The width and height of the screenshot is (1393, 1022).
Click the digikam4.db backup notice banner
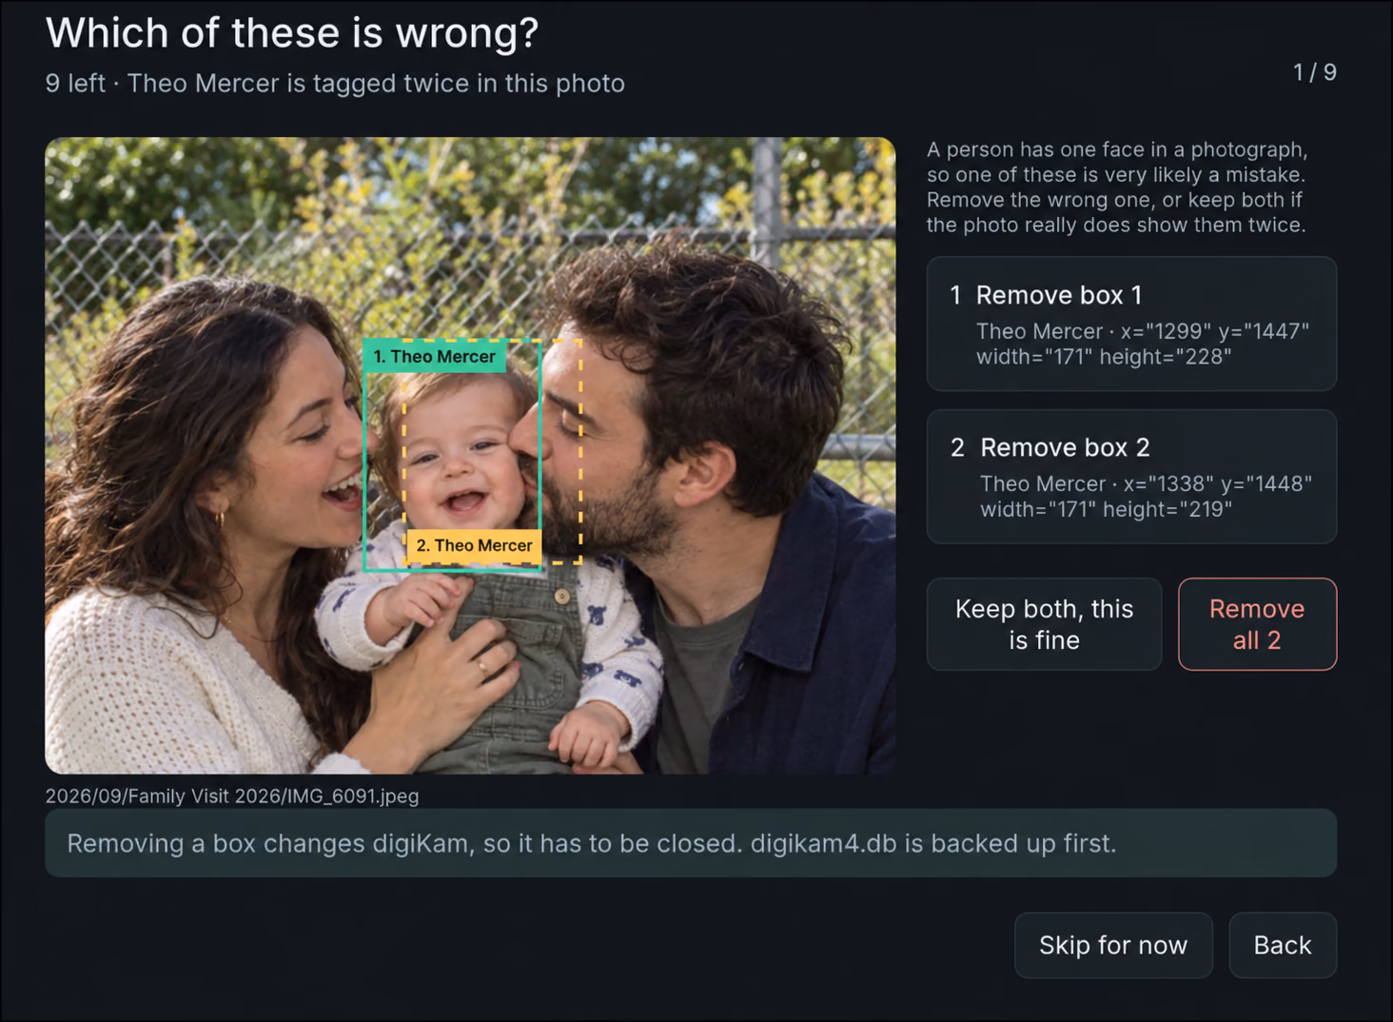(691, 843)
